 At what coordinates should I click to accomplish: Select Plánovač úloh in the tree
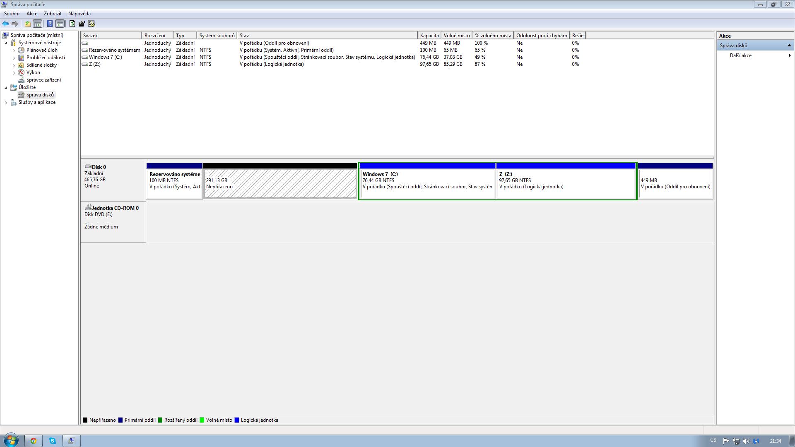click(42, 50)
